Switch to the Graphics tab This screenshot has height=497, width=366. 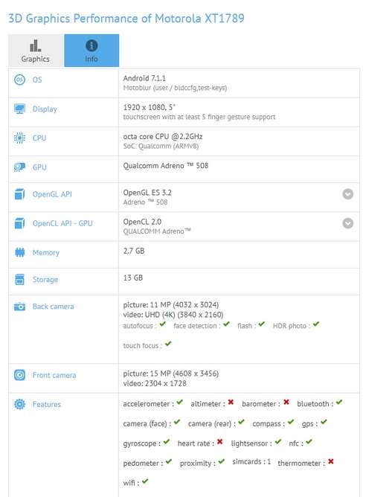(x=36, y=51)
